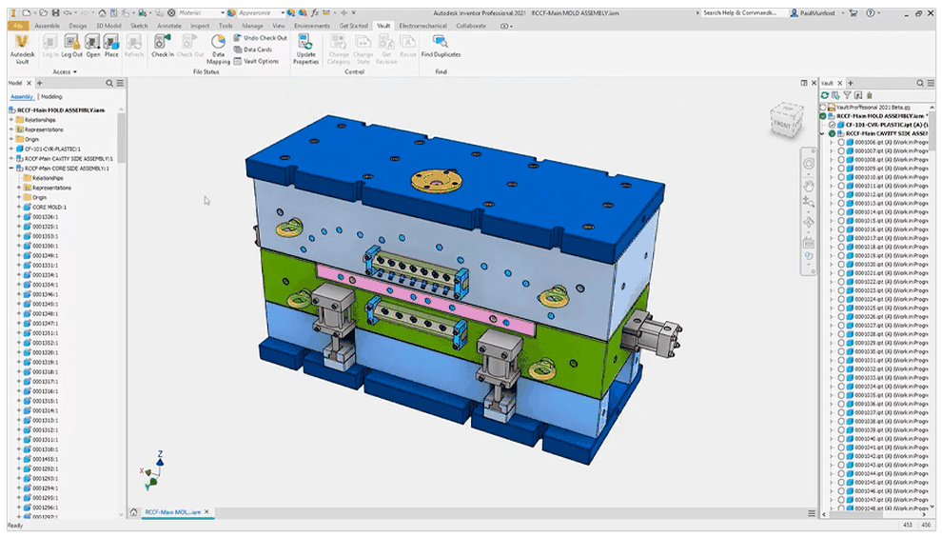
Task: Expand 0001326:1 in Model browser
Action: 19,216
